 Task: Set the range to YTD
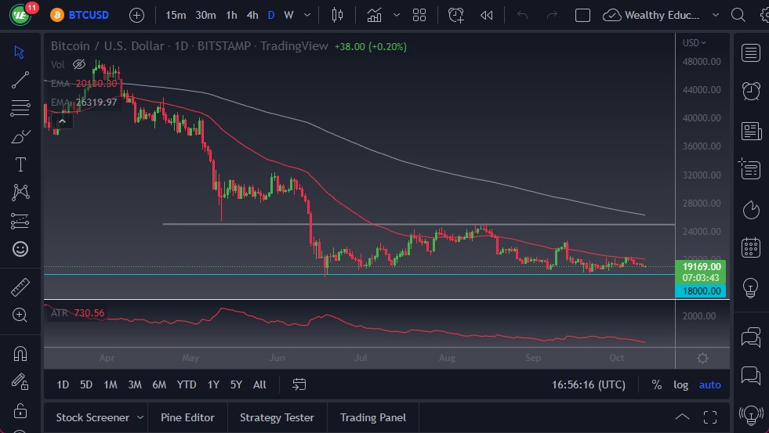(x=187, y=384)
